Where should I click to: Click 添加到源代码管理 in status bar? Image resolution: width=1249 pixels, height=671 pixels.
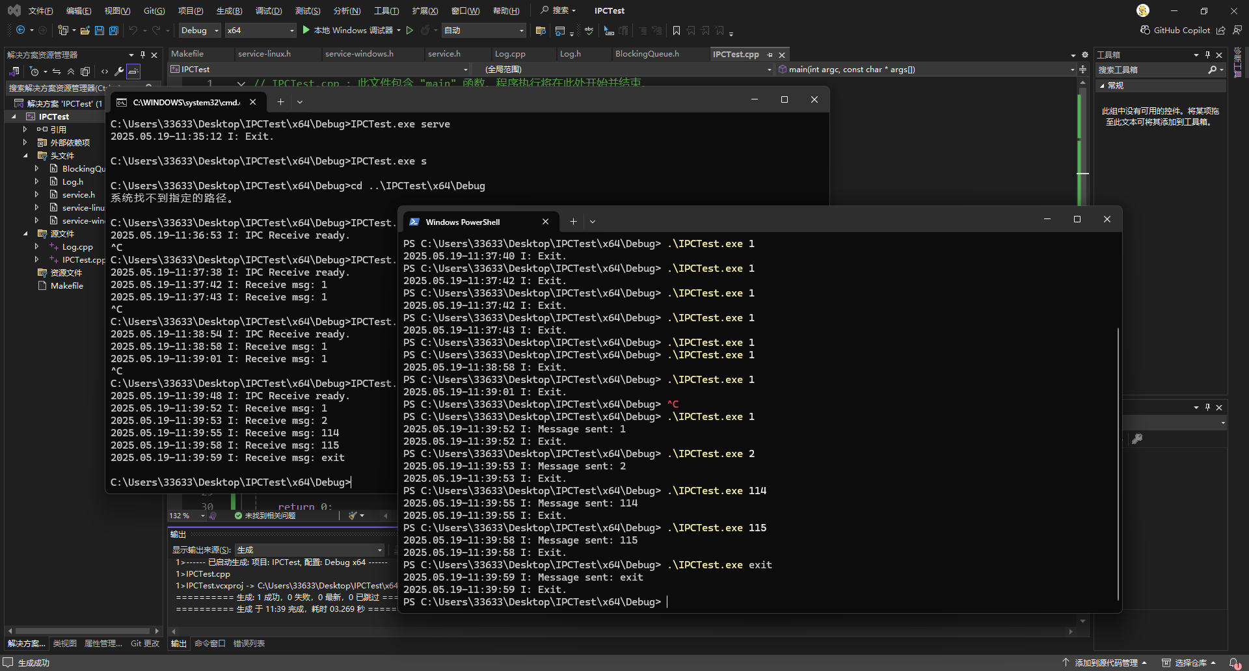click(1105, 663)
